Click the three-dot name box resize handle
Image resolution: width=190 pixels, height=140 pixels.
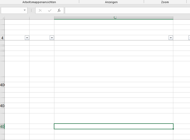click(x=31, y=10)
